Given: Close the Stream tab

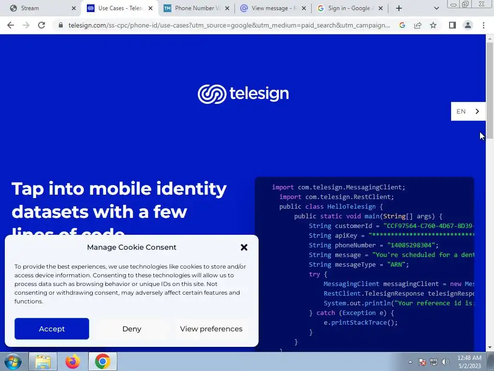Looking at the screenshot, I should (x=74, y=8).
